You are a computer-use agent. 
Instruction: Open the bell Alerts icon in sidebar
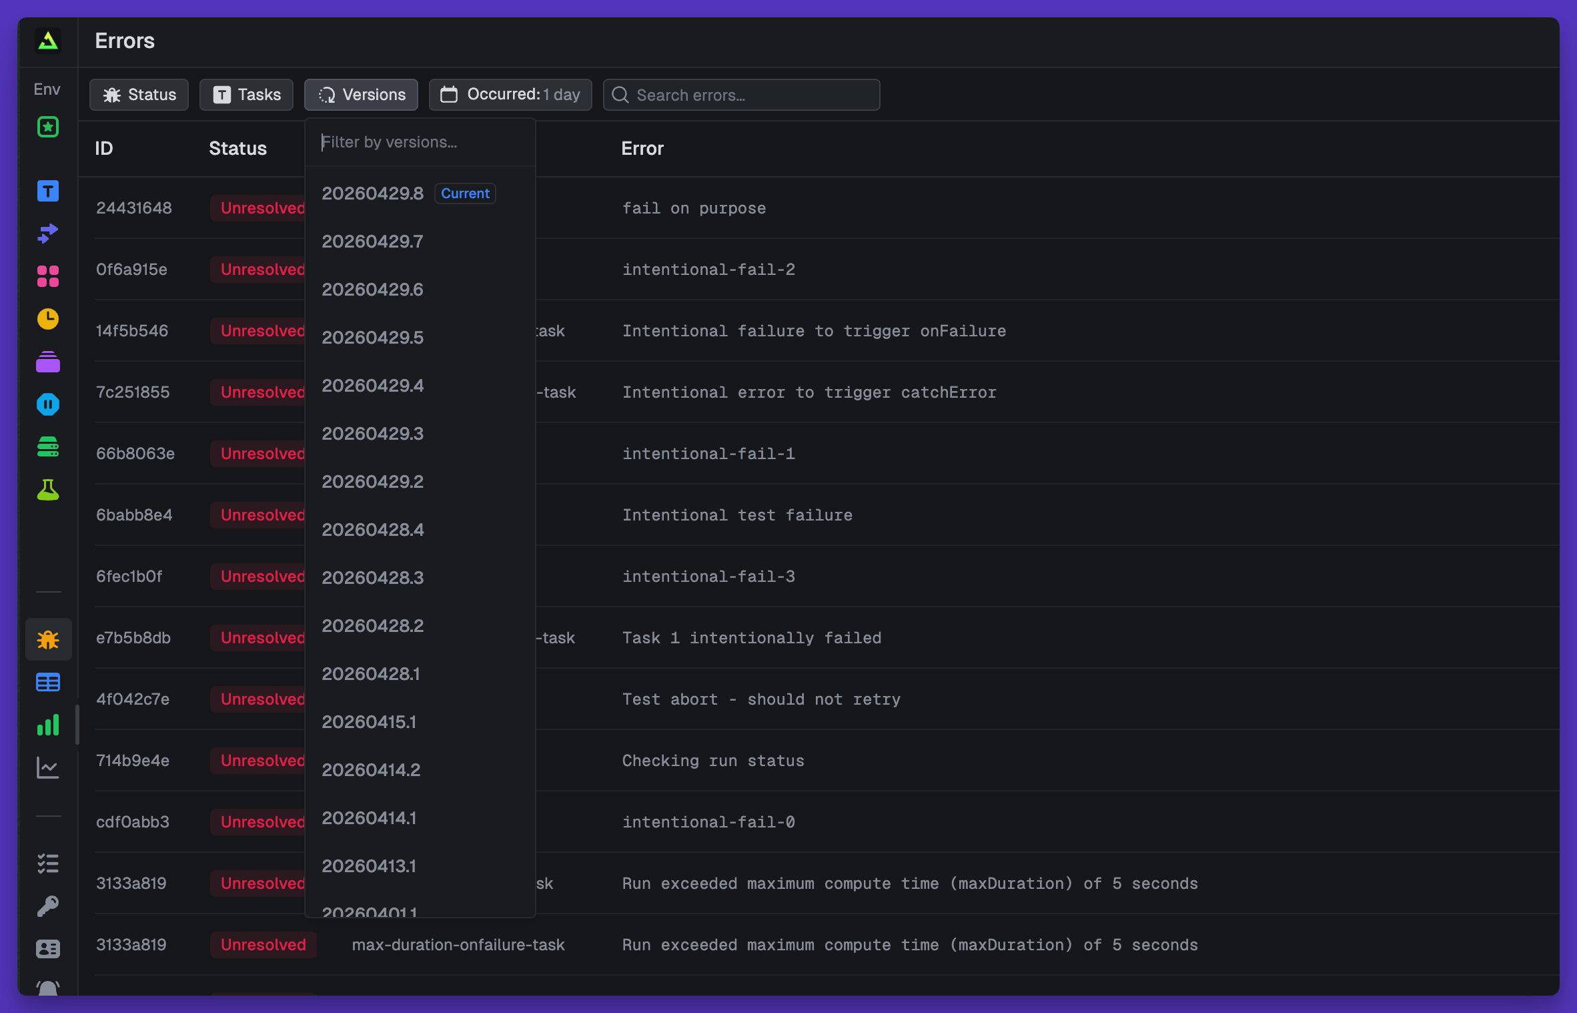pos(47,988)
